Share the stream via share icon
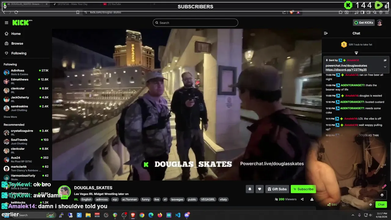Image resolution: width=391 pixels, height=220 pixels. click(302, 199)
